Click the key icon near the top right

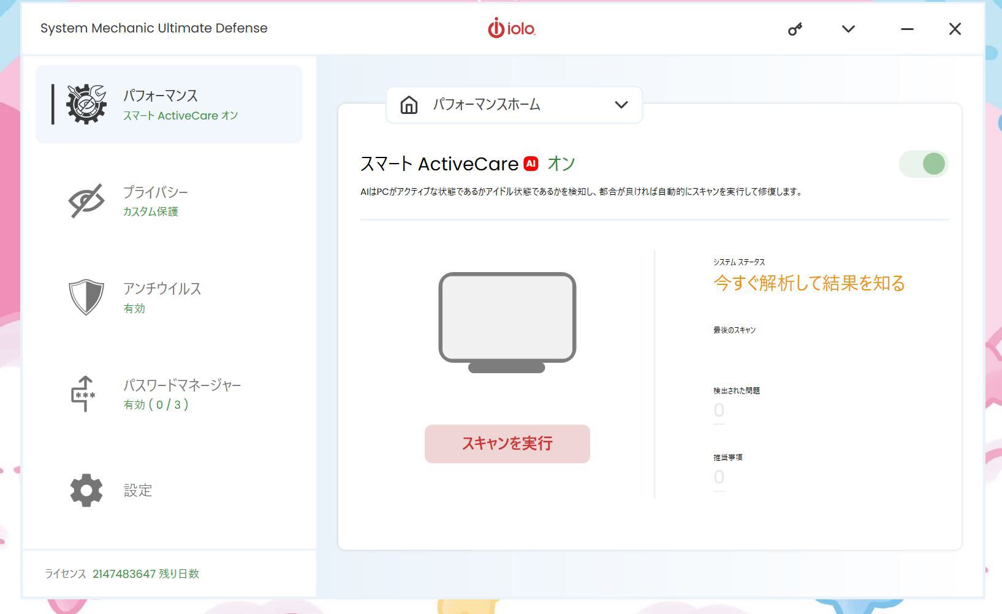[x=795, y=28]
